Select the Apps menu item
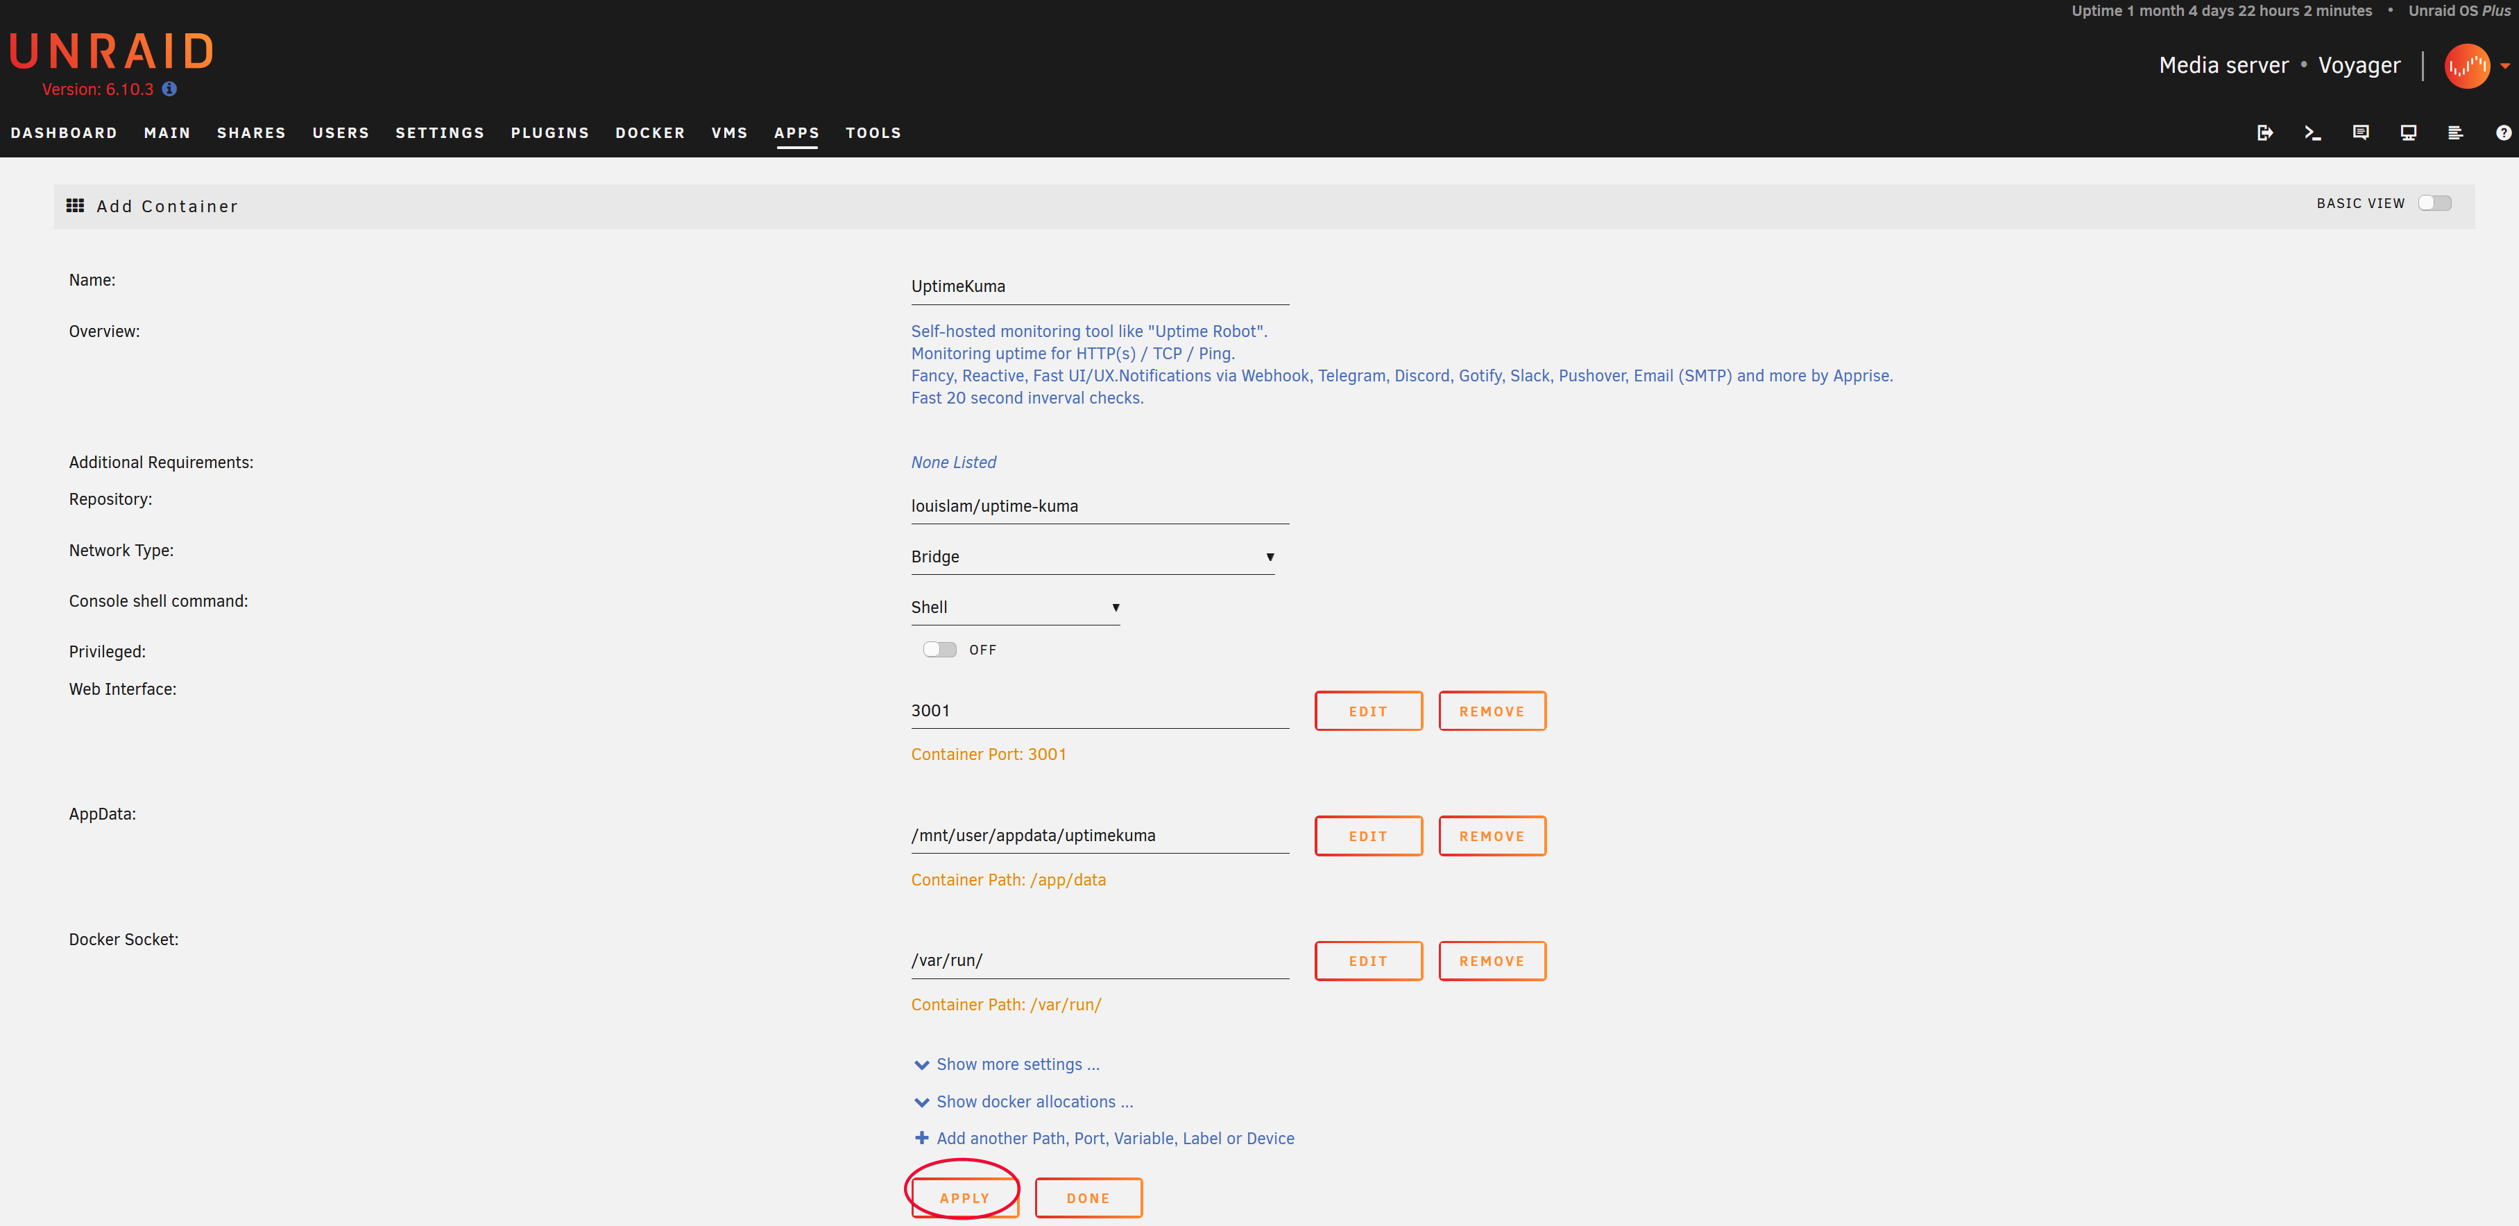 click(796, 133)
